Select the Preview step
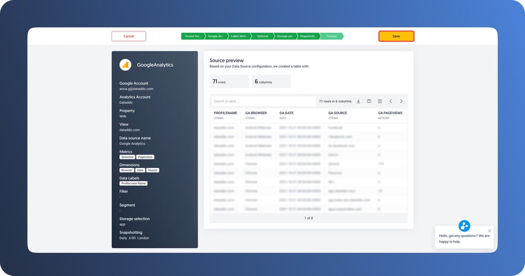This screenshot has width=525, height=276. 331,36
